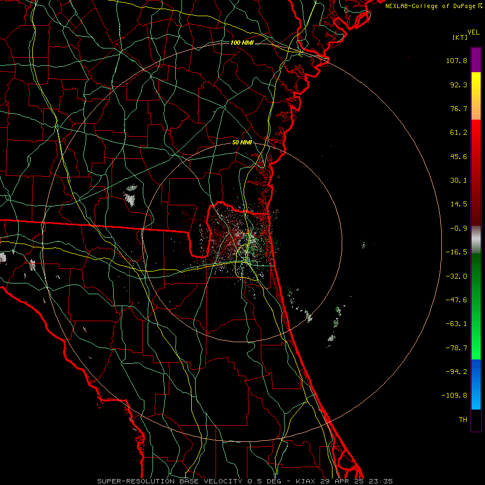
Task: Click the purple segment of the color bar
Action: 476,60
